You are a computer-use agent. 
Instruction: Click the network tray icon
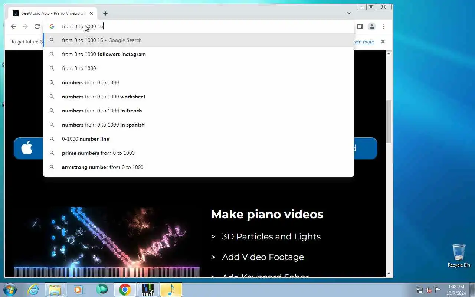420,290
